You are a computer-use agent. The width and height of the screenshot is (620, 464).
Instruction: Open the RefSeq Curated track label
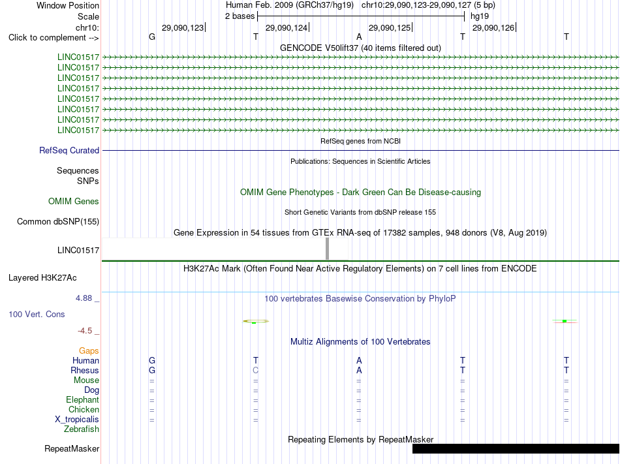tap(69, 150)
